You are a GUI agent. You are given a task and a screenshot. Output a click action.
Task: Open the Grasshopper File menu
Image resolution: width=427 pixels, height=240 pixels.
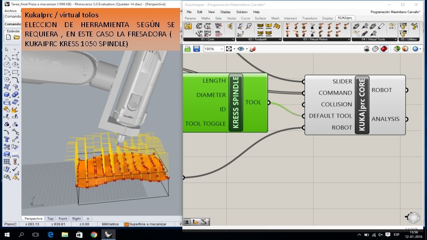(x=189, y=12)
